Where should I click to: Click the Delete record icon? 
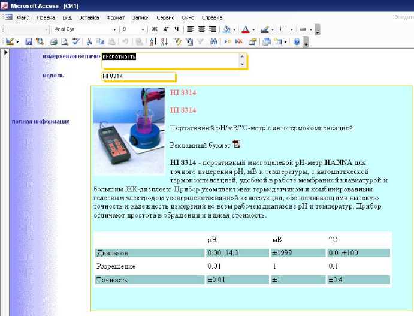pyautogui.click(x=238, y=42)
